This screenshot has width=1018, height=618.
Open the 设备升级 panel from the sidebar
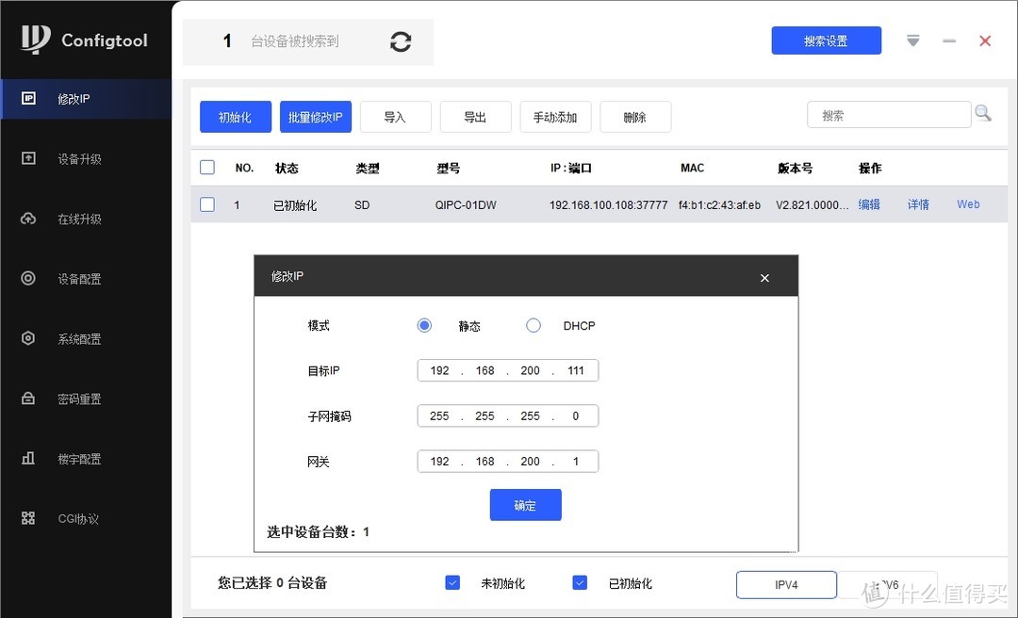point(85,158)
